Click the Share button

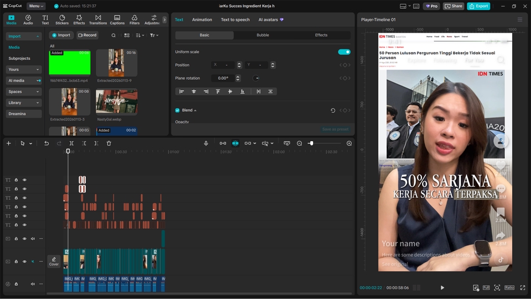454,6
